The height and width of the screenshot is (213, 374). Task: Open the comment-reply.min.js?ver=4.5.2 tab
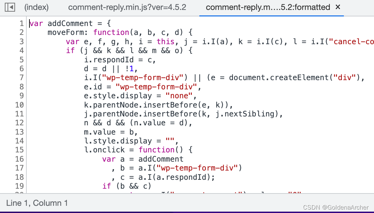click(x=127, y=7)
